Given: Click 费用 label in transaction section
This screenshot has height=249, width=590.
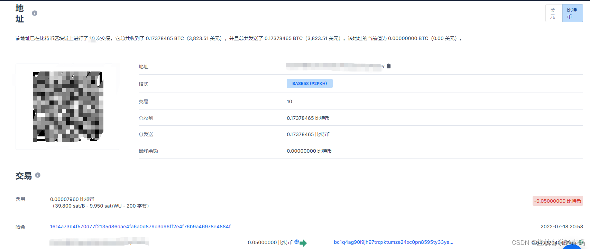Looking at the screenshot, I should tap(20, 199).
